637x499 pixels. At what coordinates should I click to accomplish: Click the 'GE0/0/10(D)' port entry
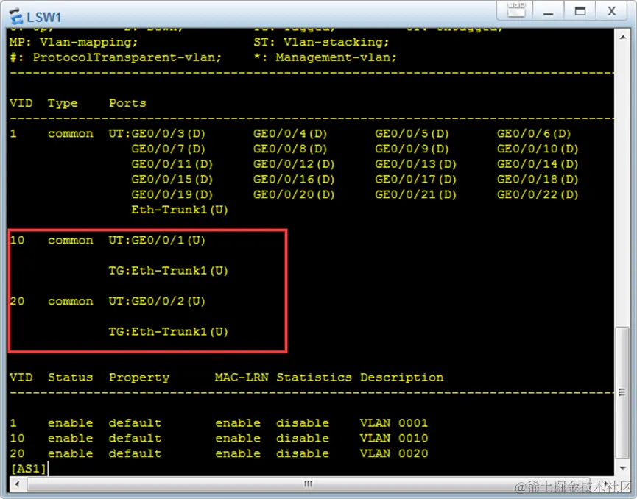coord(538,149)
